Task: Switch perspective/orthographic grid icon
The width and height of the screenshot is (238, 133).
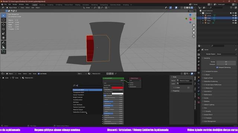Action: click(194, 37)
